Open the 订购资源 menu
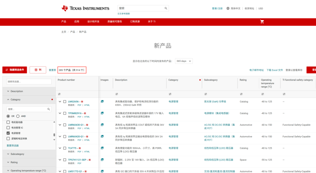 pos(135,21)
